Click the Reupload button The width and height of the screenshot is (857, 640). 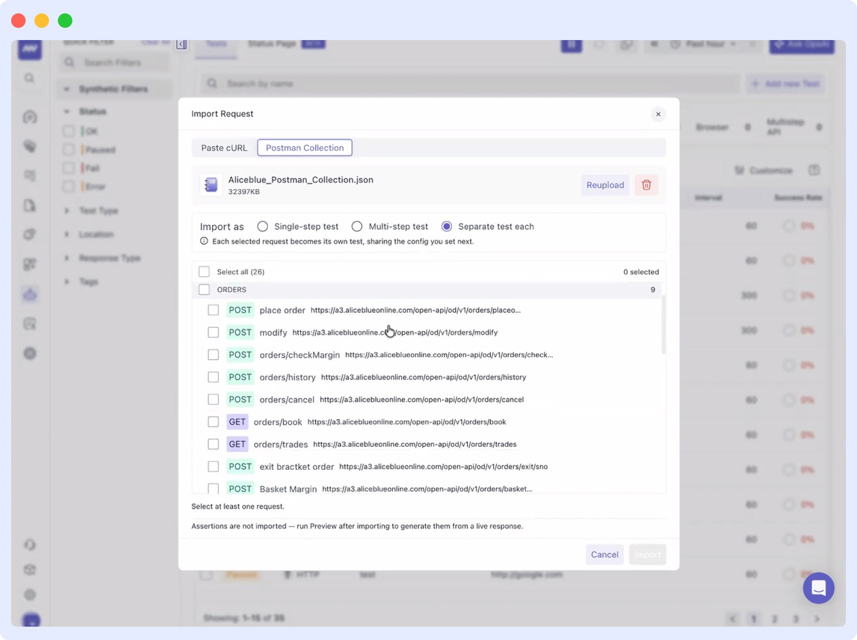pyautogui.click(x=605, y=185)
